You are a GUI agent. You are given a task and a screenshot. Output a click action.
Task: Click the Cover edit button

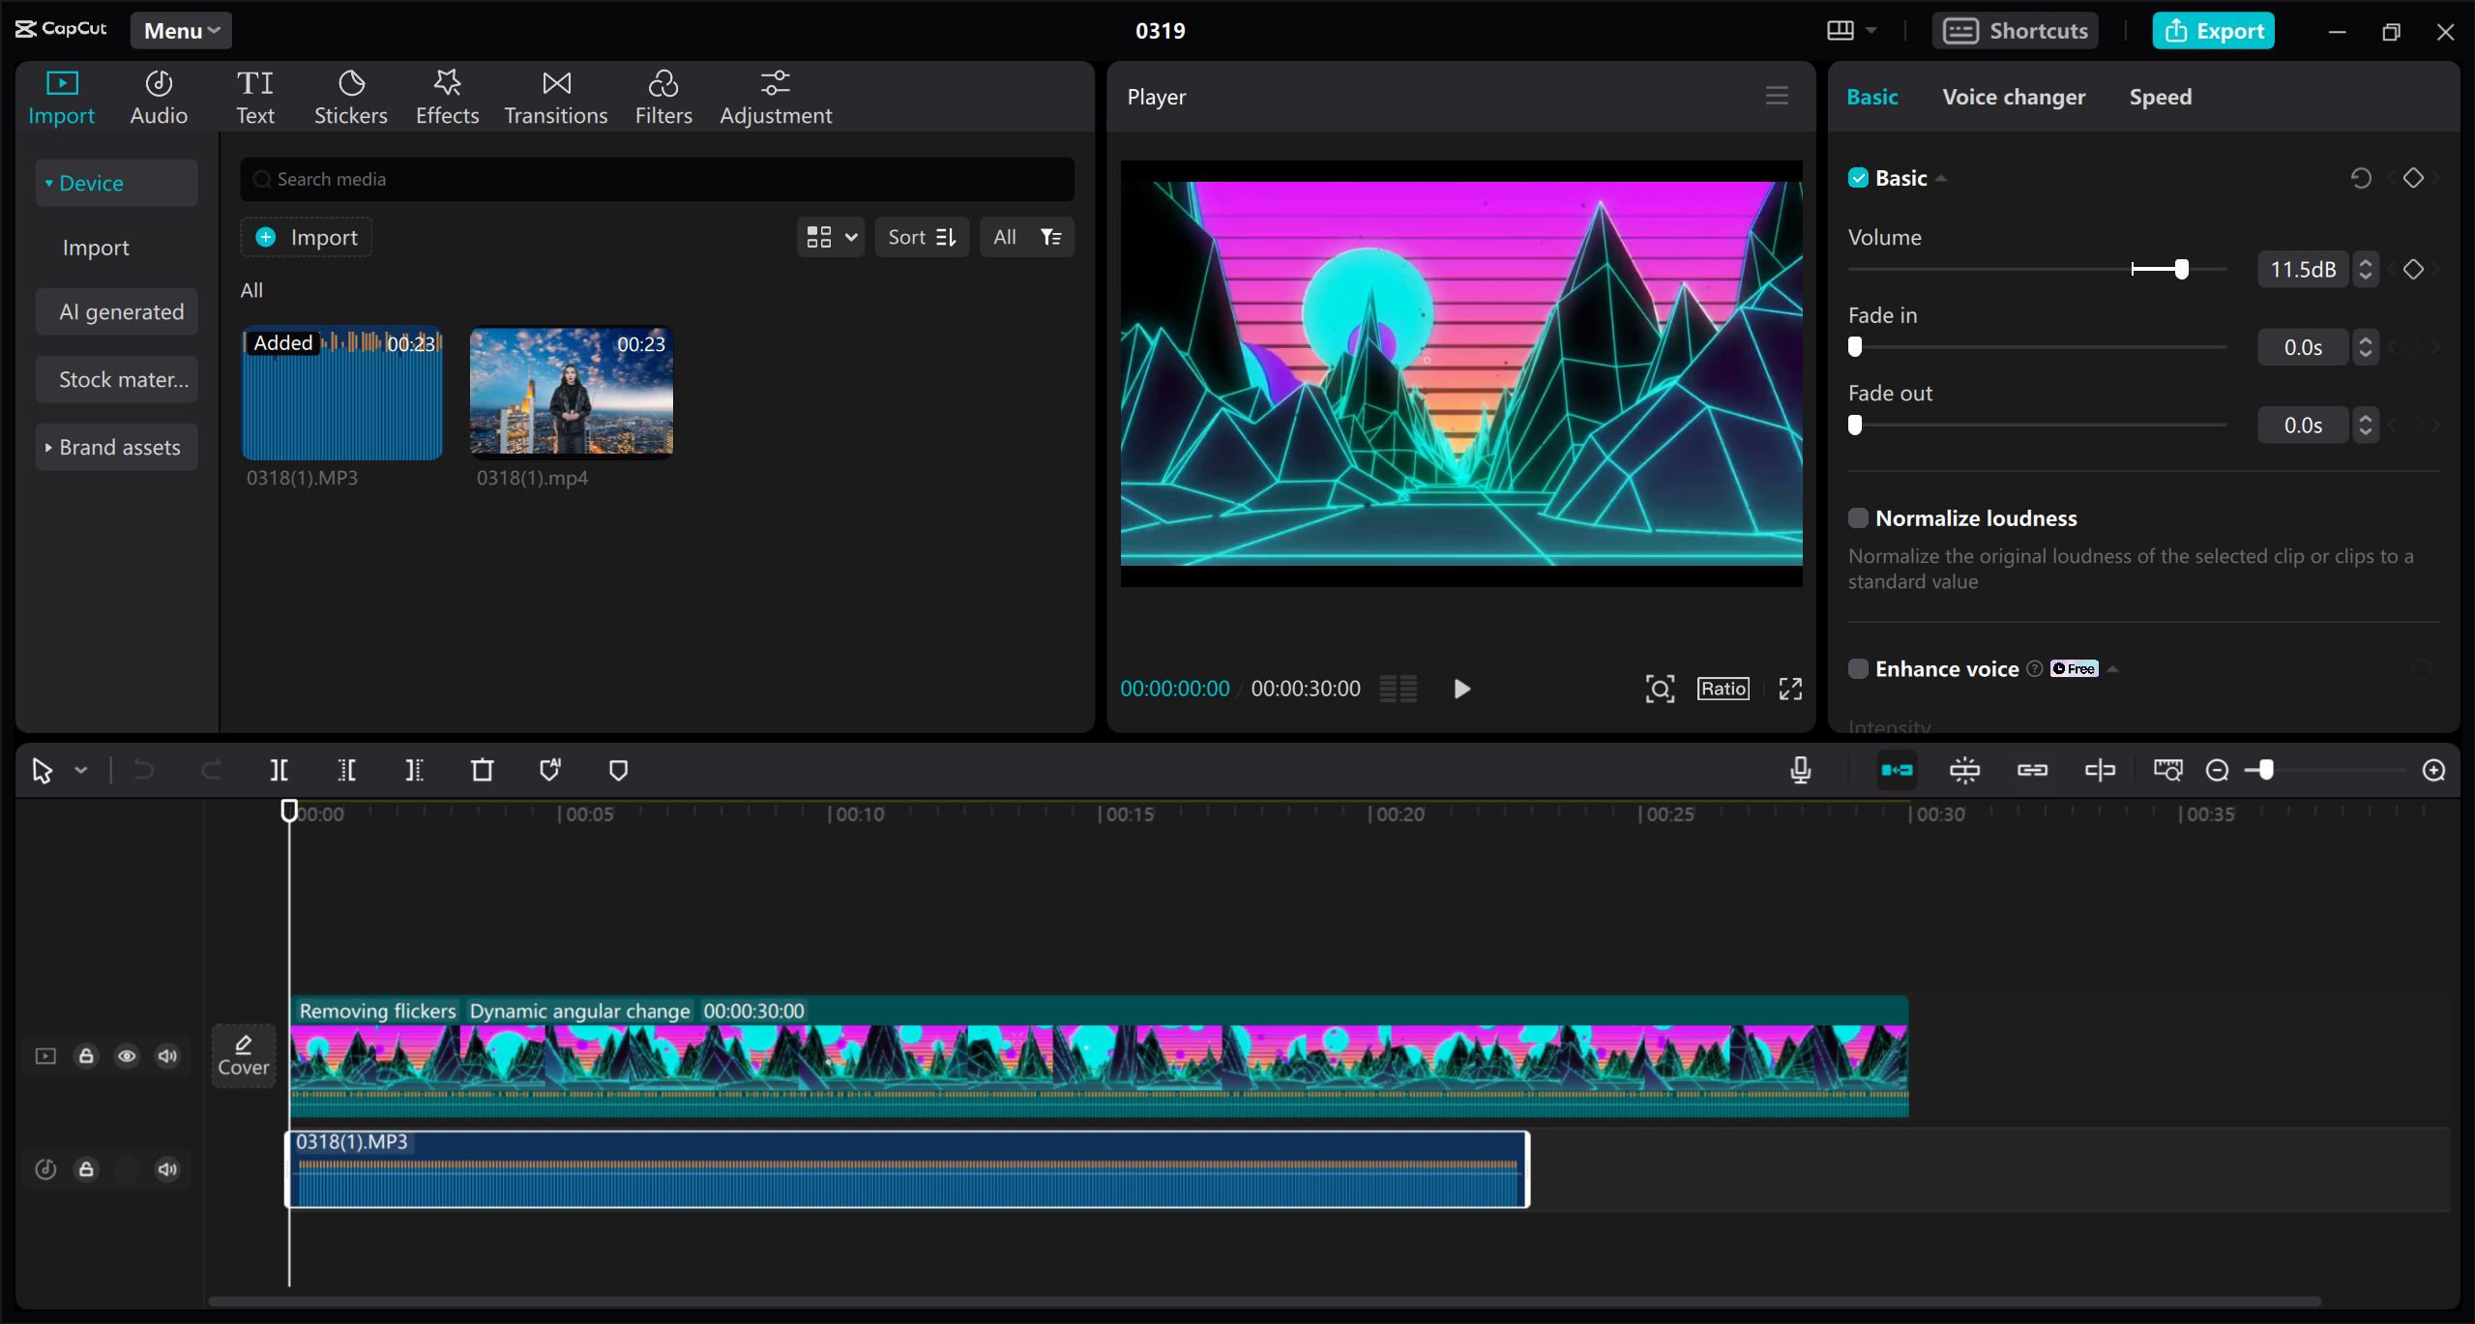pos(244,1055)
